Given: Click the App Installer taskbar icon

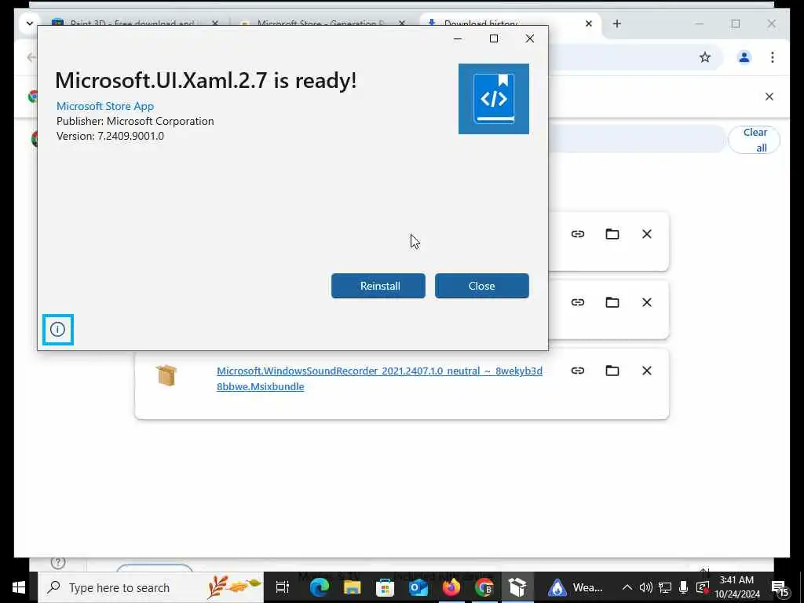Looking at the screenshot, I should [517, 587].
